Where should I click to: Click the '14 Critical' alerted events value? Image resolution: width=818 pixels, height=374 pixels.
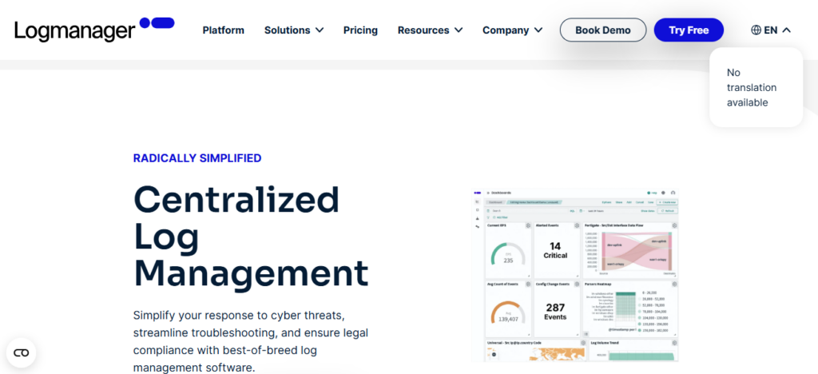point(555,250)
